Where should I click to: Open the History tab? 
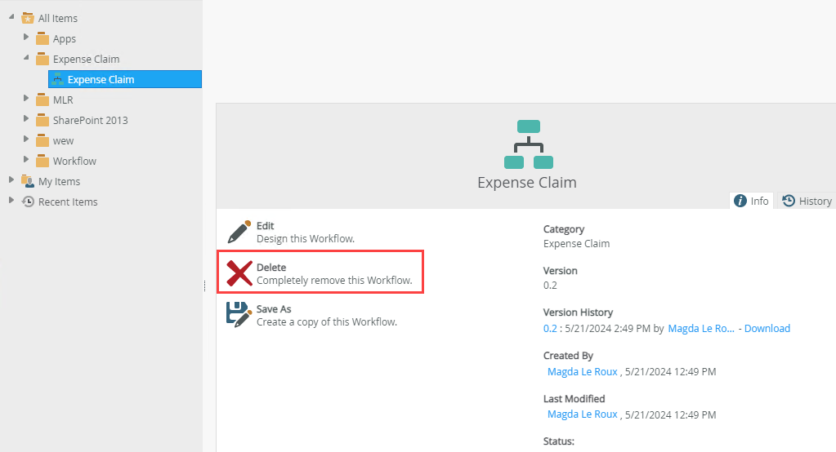807,201
